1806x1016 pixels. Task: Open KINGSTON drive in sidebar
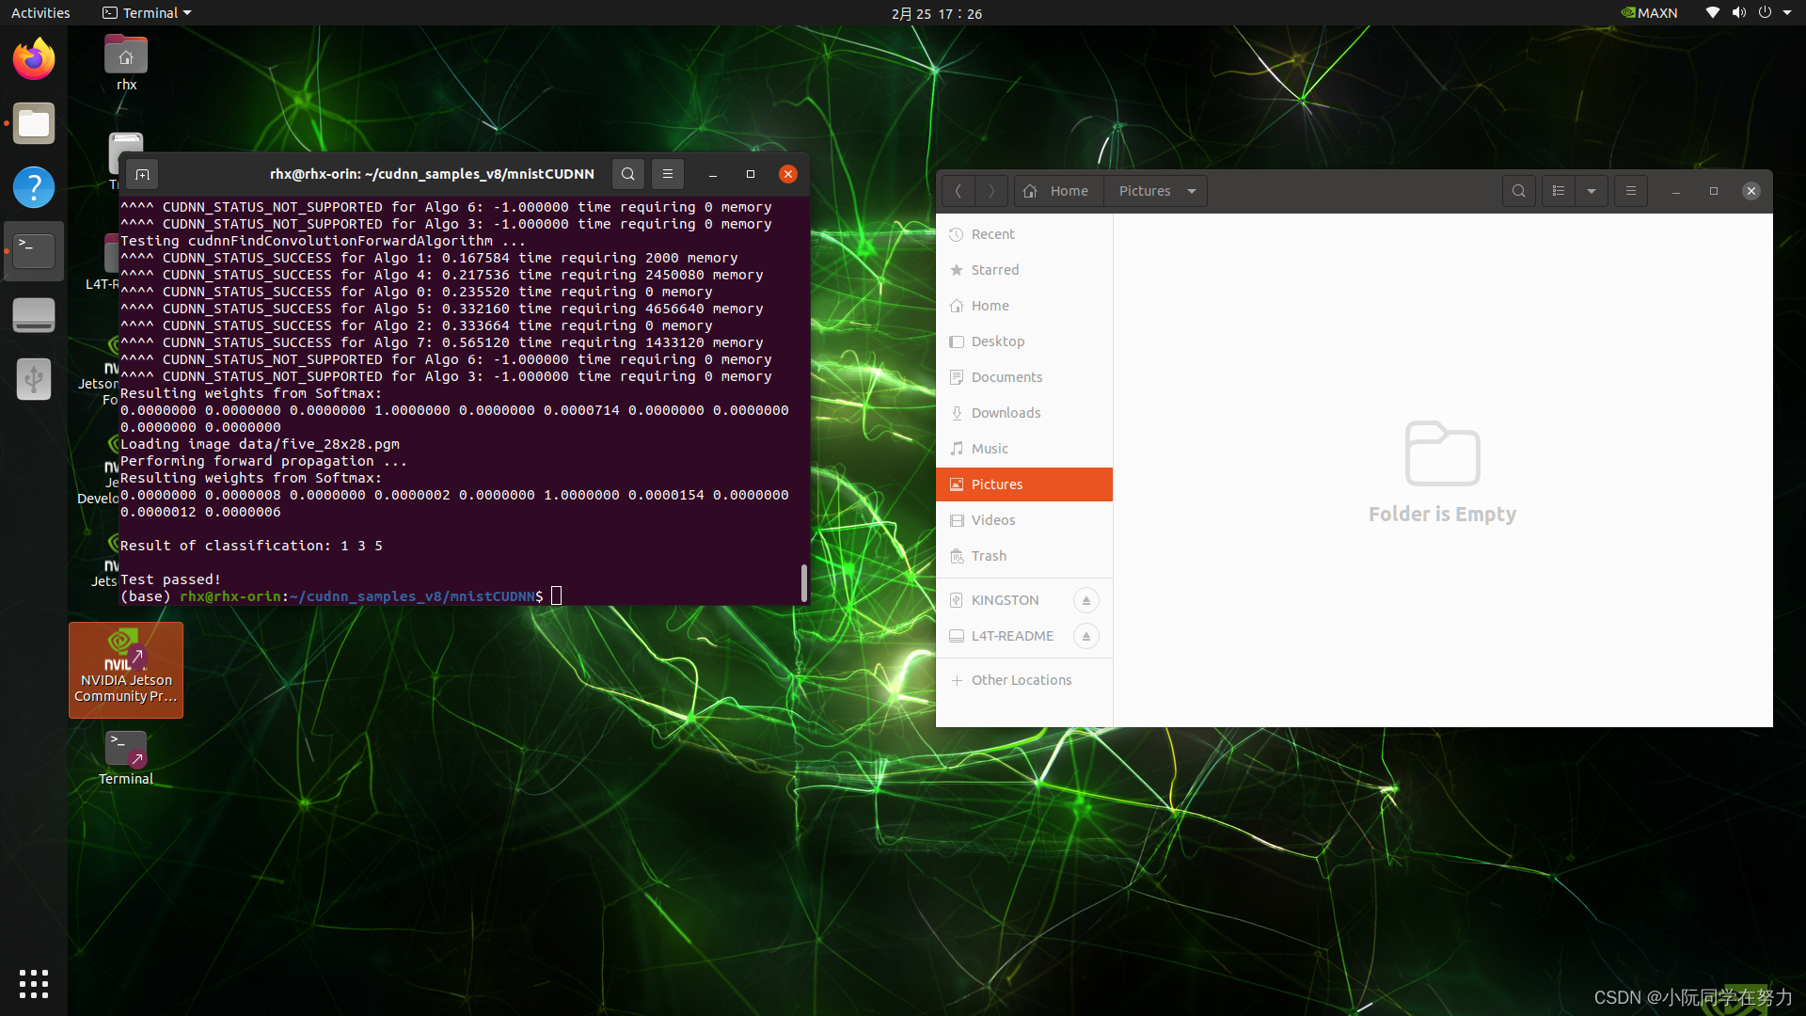[x=1005, y=600]
